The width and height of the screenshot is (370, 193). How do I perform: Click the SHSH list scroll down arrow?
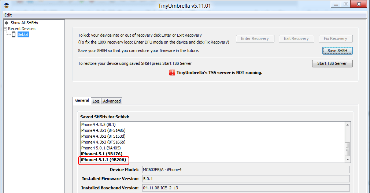[x=348, y=160]
